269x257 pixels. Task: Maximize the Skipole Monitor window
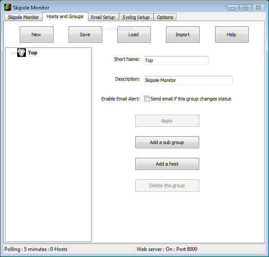coord(245,8)
